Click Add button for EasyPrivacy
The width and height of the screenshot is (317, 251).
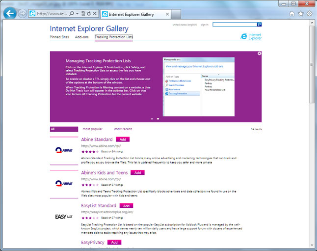(x=114, y=242)
